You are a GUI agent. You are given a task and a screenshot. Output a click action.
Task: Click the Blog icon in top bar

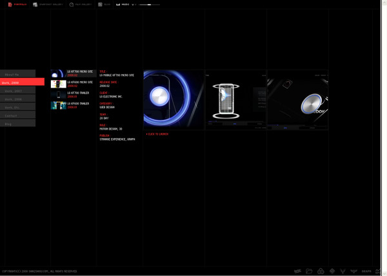coord(100,5)
